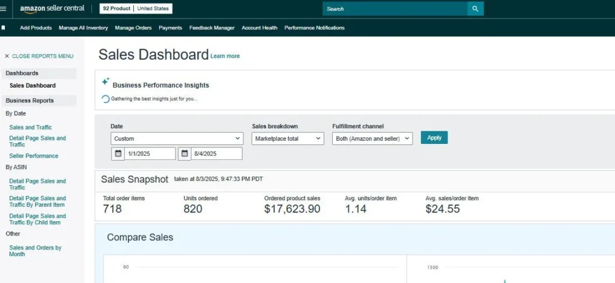Expand the Sales breakdown dropdown

tap(288, 139)
